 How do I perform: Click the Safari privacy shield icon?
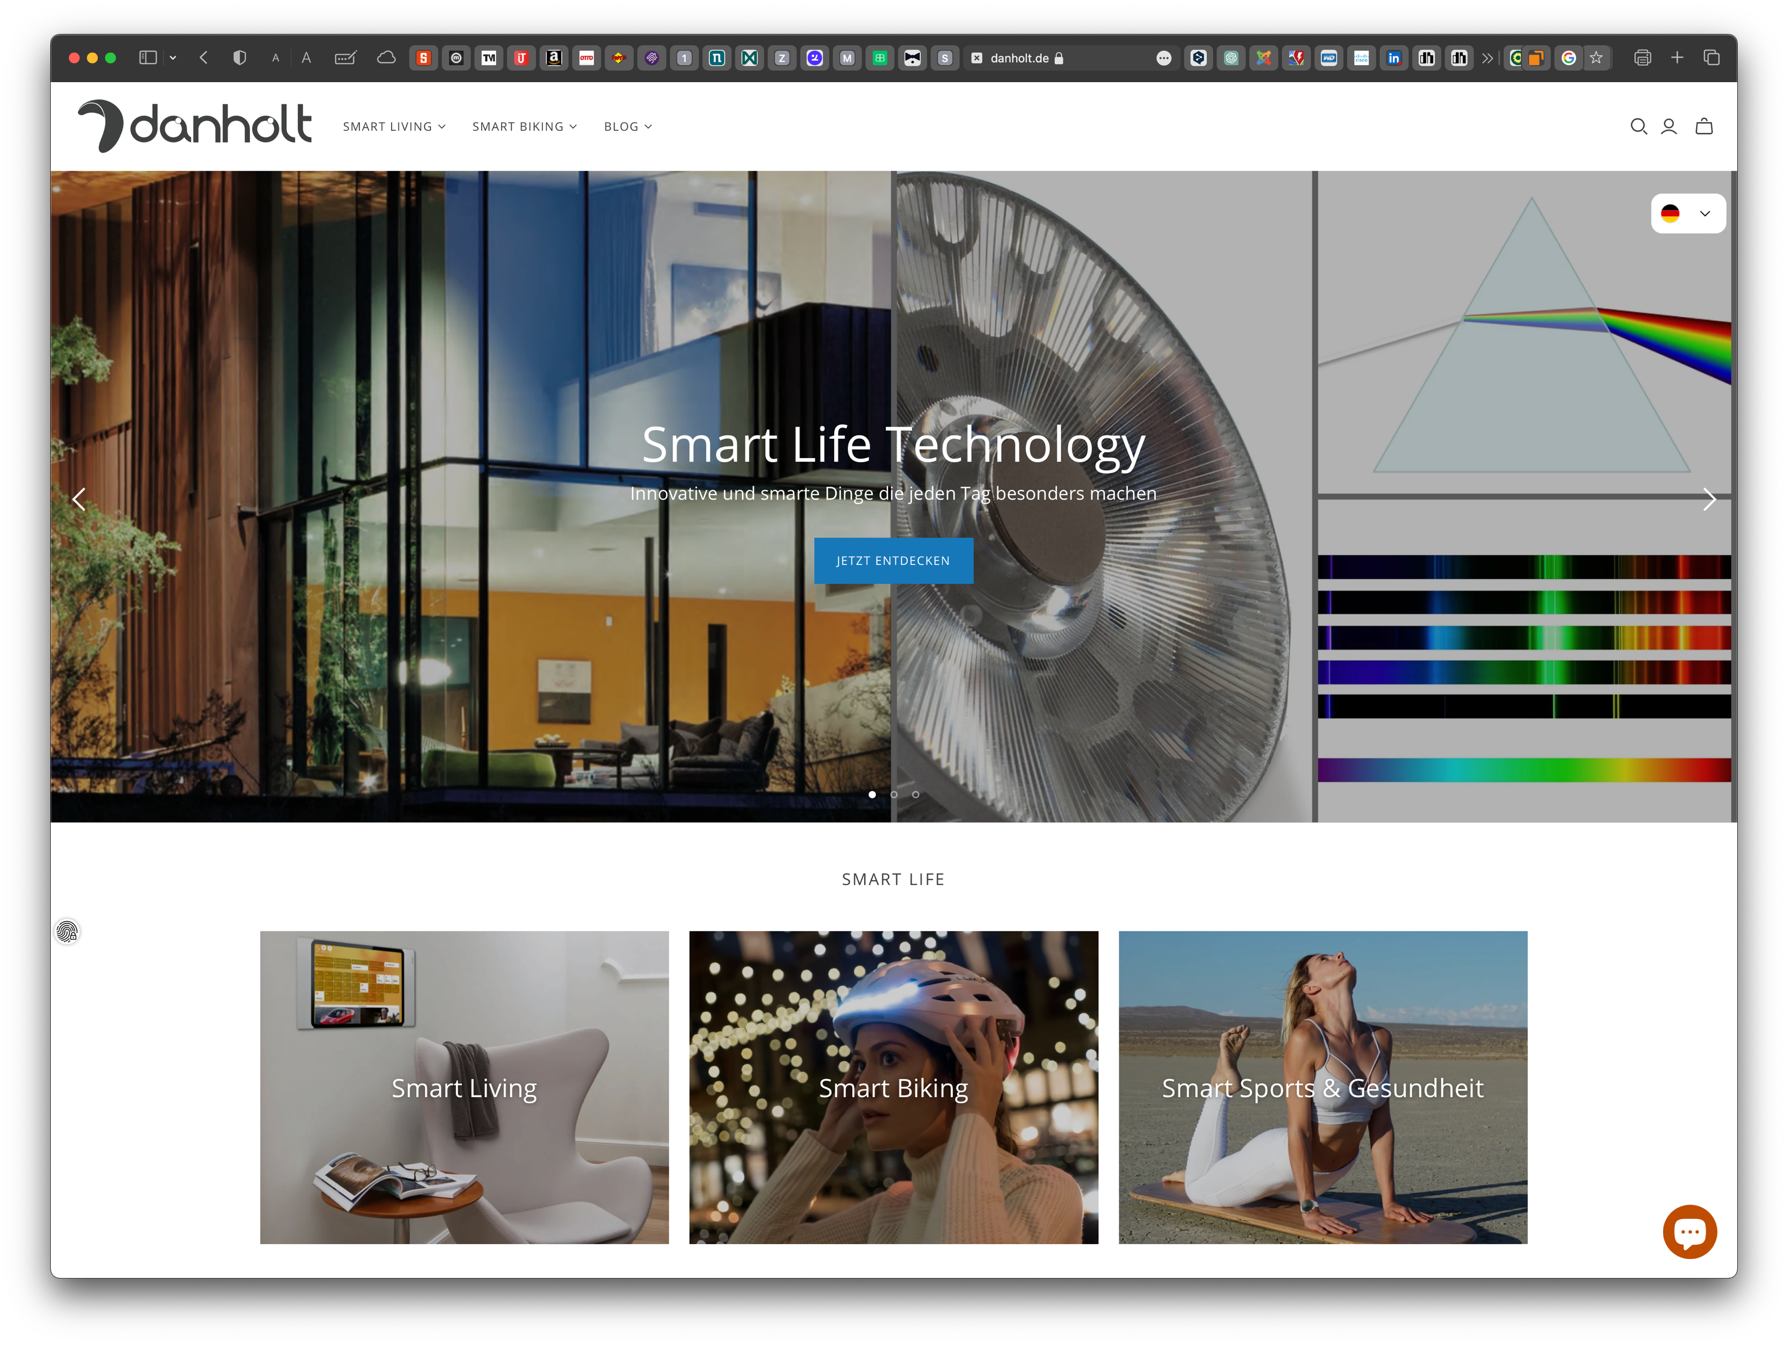(239, 58)
